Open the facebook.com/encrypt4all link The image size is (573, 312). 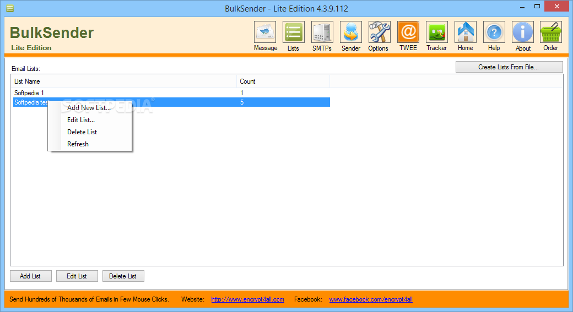[371, 299]
